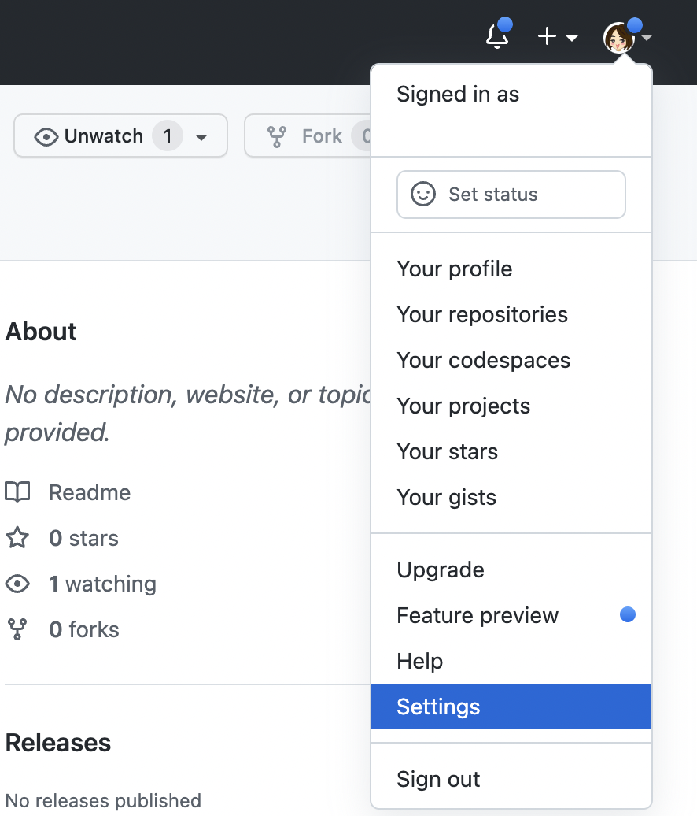Viewport: 697px width, 816px height.
Task: Click the eye icon beside 1 watching
Action: point(17,584)
